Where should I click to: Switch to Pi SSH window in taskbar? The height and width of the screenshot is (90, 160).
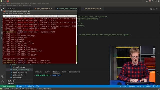28,89
